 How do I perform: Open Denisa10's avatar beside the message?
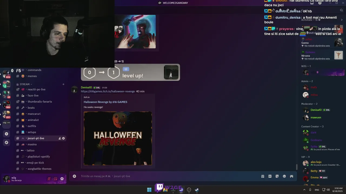(x=75, y=90)
